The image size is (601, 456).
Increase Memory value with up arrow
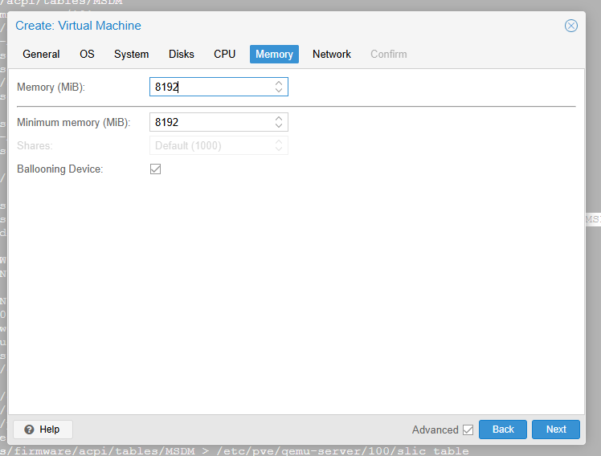pyautogui.click(x=279, y=83)
